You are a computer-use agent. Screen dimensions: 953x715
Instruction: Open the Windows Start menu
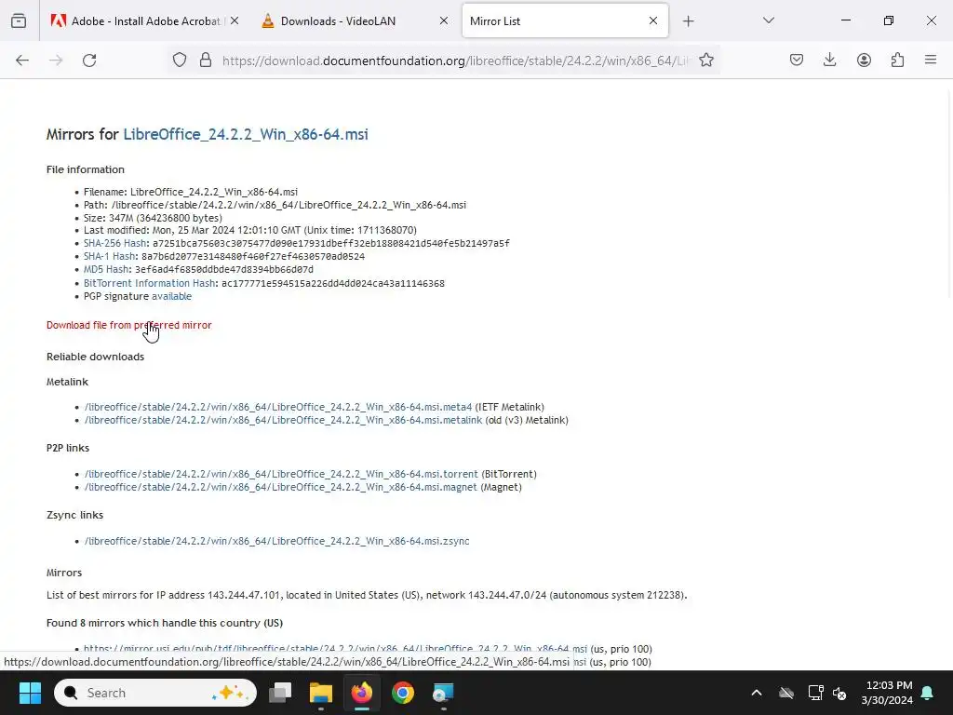[x=30, y=693]
